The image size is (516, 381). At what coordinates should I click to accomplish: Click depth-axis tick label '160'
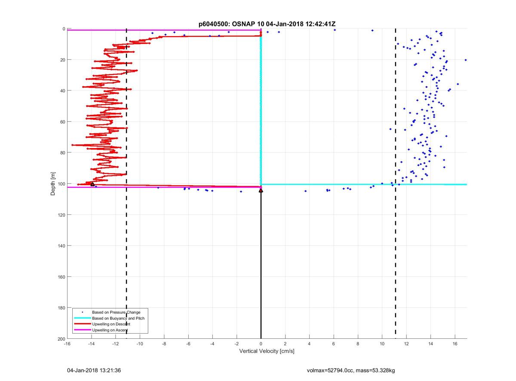click(61, 277)
